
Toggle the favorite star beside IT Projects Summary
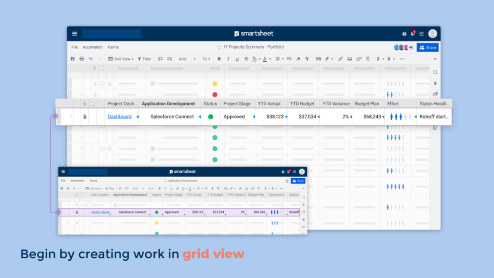coord(219,47)
